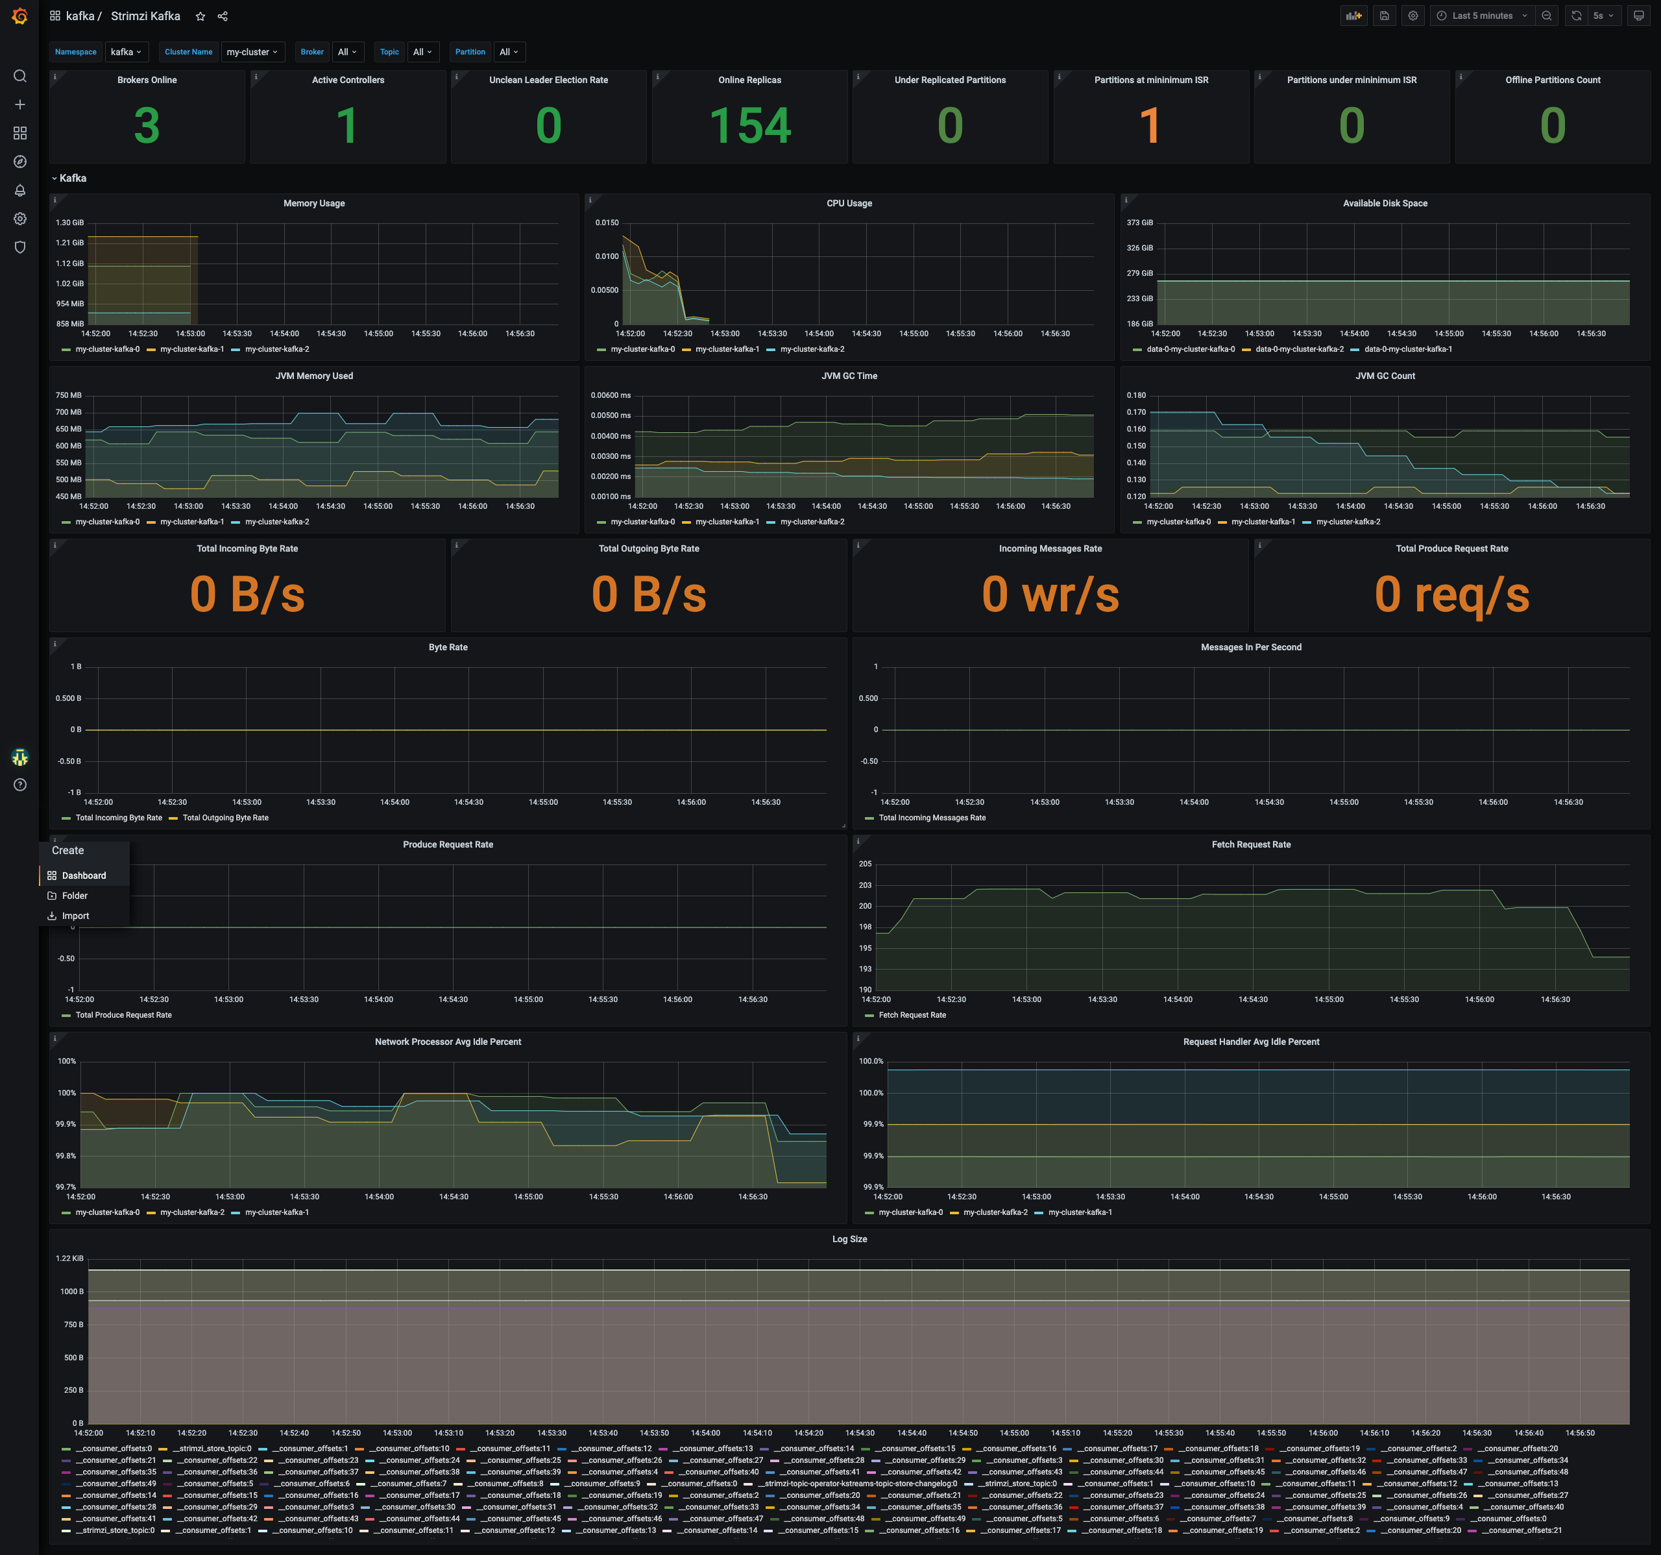Open the Broker All dropdown
Image resolution: width=1661 pixels, height=1555 pixels.
pyautogui.click(x=348, y=52)
